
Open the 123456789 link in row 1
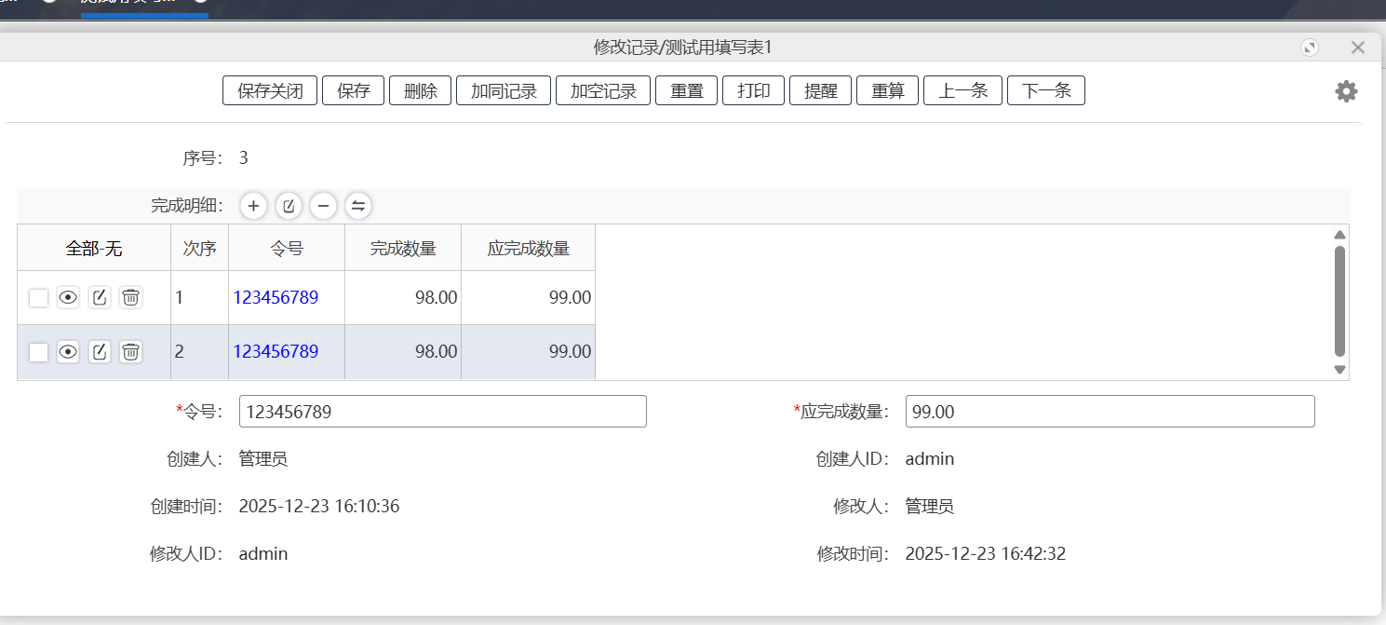click(276, 297)
